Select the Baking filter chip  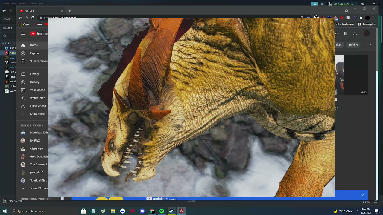pyautogui.click(x=353, y=45)
